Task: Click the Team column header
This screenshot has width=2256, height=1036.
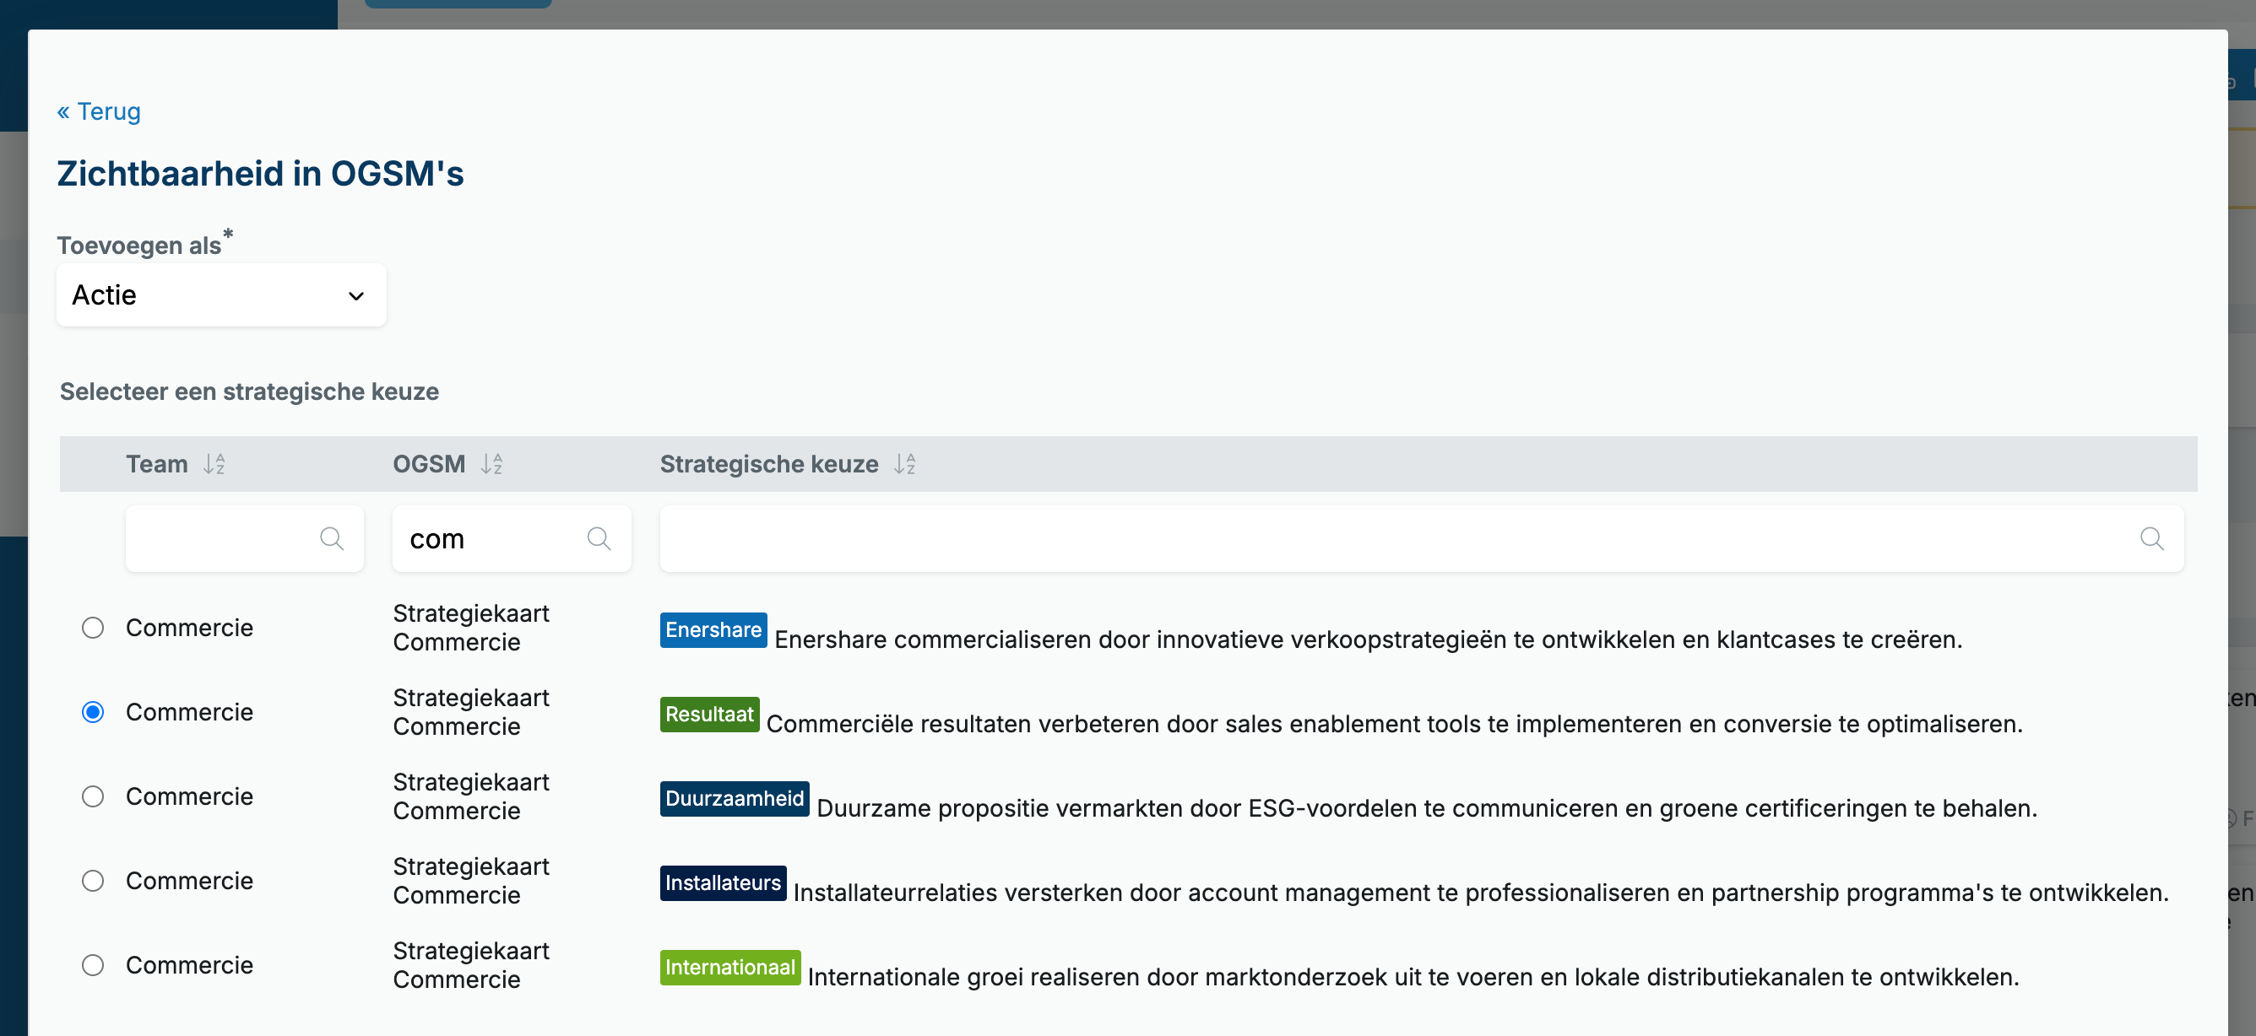Action: click(x=157, y=464)
